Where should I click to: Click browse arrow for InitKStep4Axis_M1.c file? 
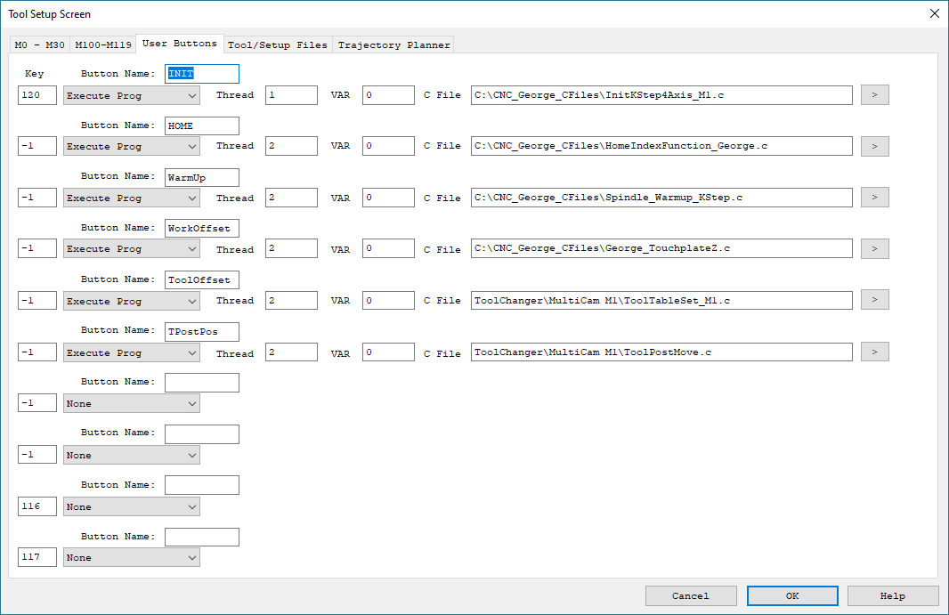pyautogui.click(x=874, y=94)
